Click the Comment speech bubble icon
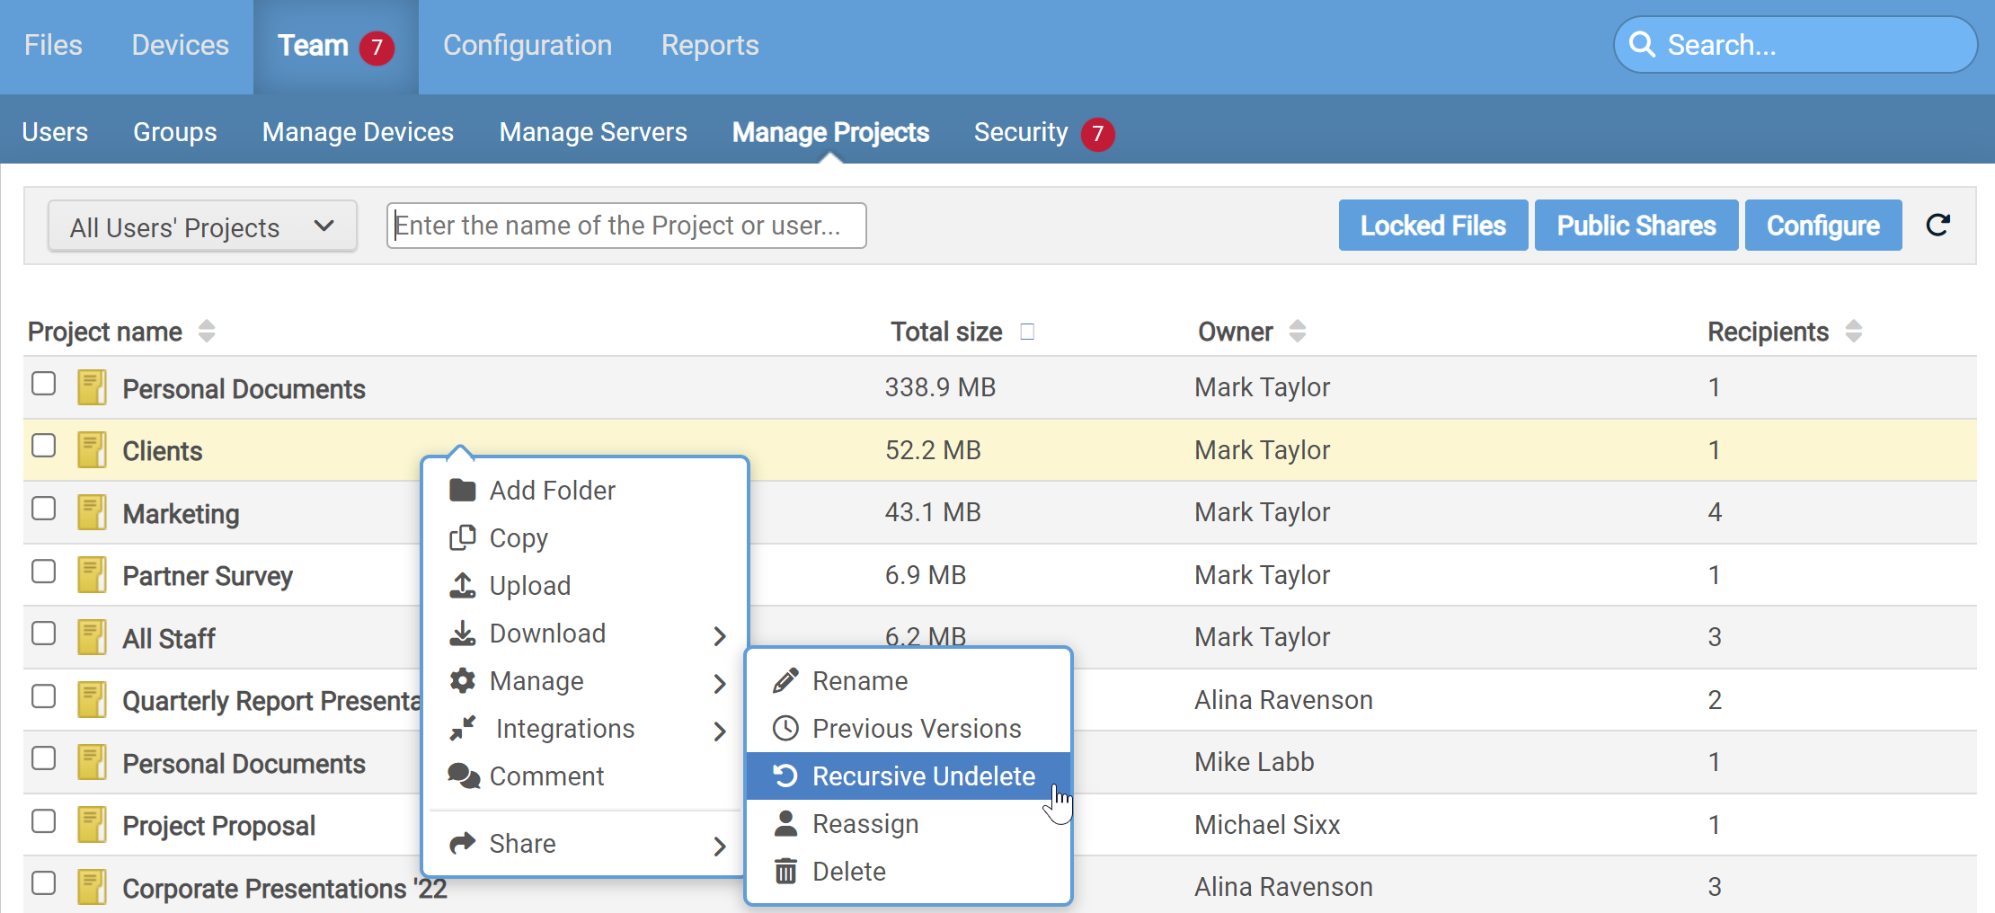The image size is (1995, 913). 464,776
